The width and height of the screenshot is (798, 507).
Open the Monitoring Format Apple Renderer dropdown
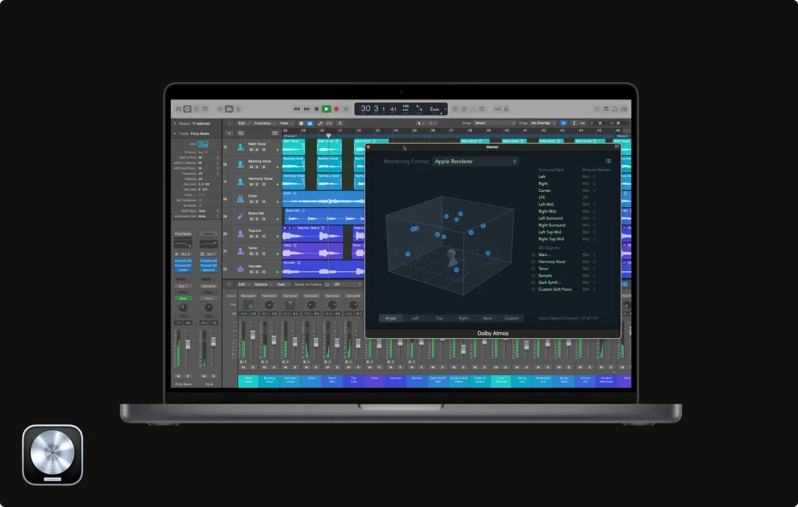(x=476, y=162)
